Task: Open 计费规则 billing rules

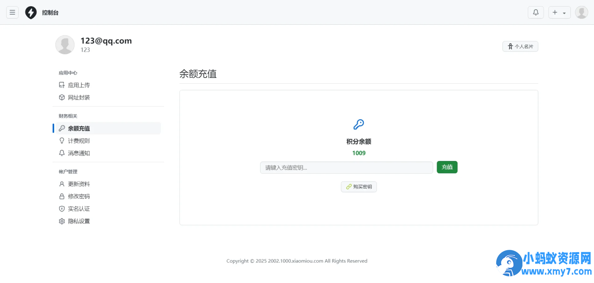Action: [x=79, y=141]
